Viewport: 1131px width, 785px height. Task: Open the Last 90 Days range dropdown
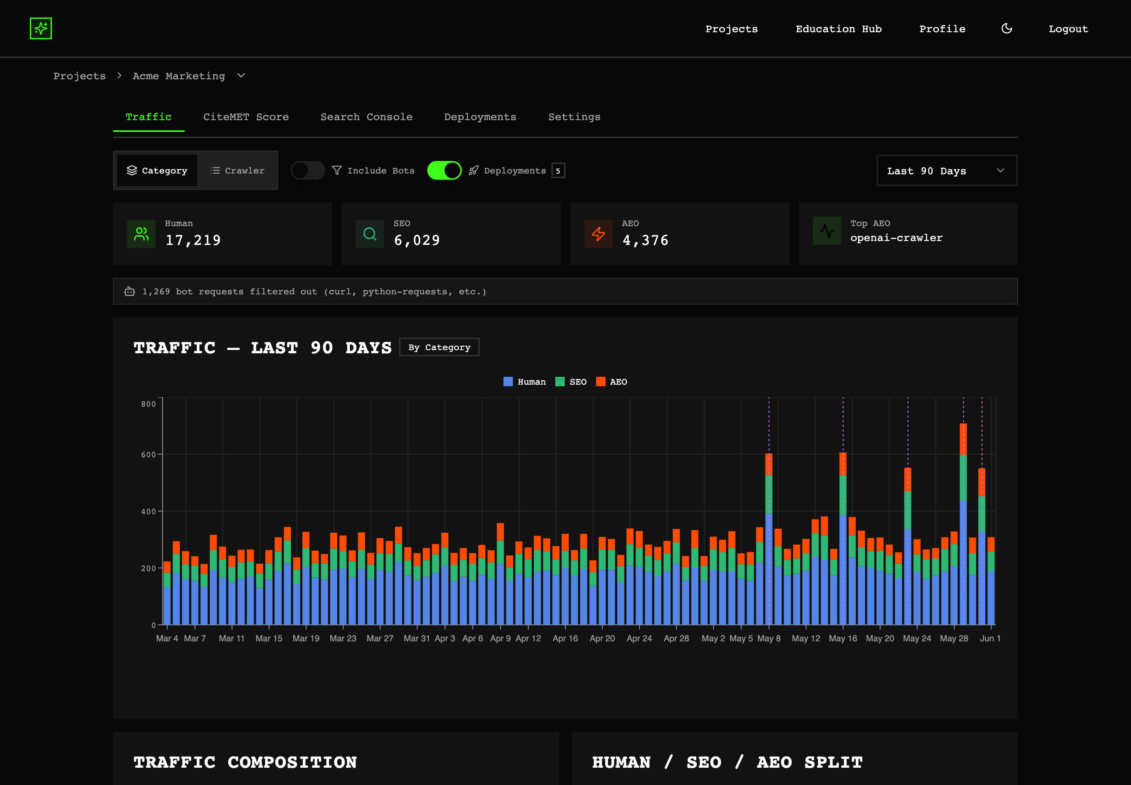tap(946, 171)
